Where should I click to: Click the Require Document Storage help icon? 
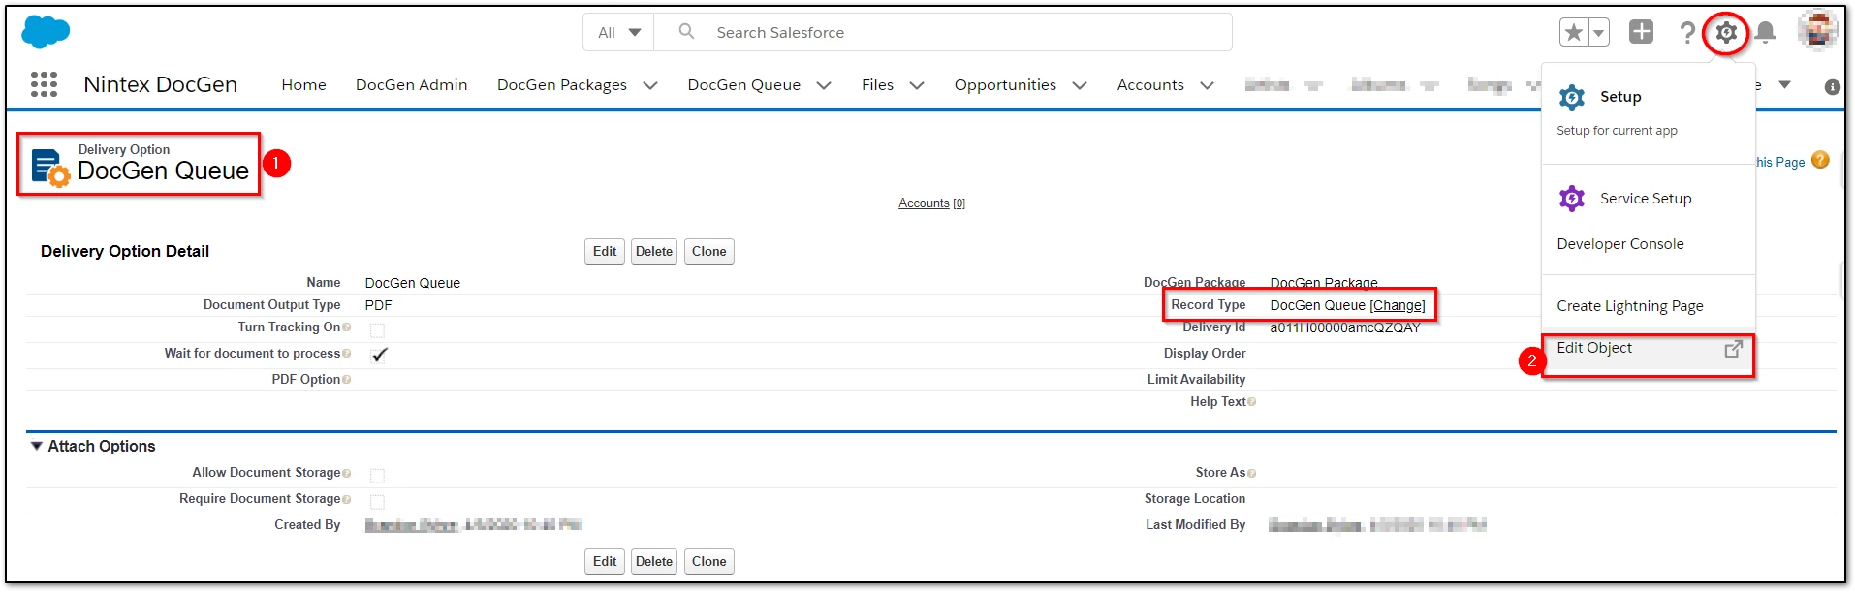(x=347, y=499)
